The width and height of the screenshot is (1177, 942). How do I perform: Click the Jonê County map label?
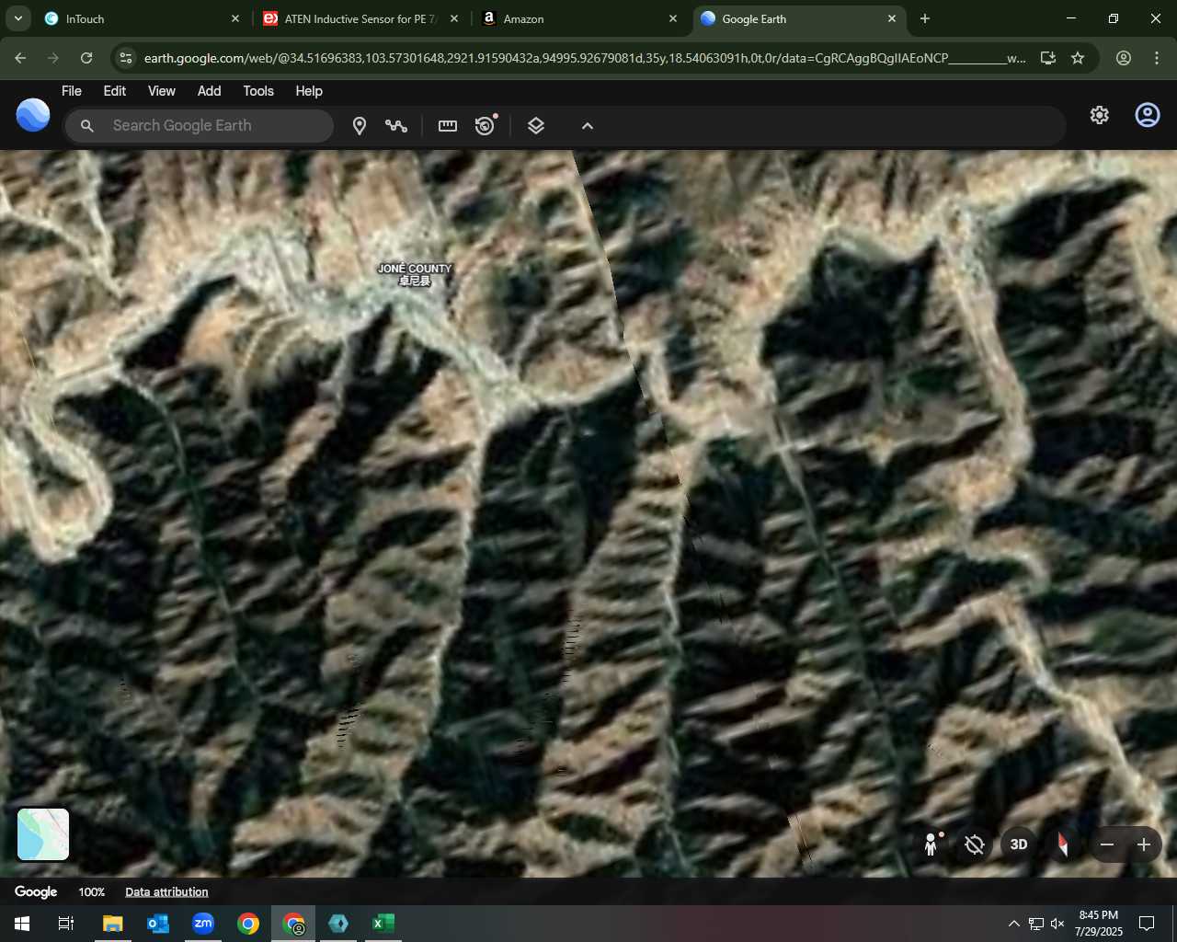[415, 274]
